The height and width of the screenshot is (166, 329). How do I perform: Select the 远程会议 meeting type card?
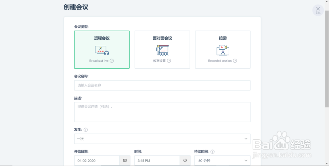pyautogui.click(x=102, y=50)
